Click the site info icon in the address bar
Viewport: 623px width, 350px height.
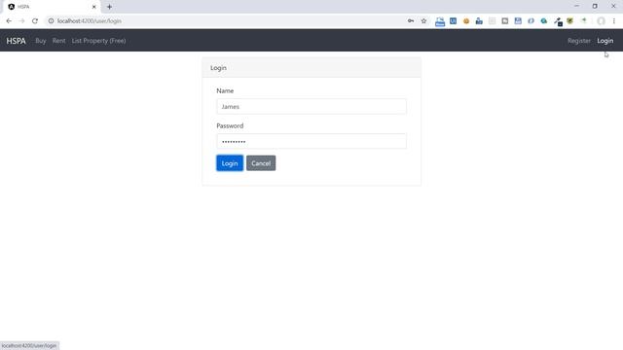tap(51, 21)
